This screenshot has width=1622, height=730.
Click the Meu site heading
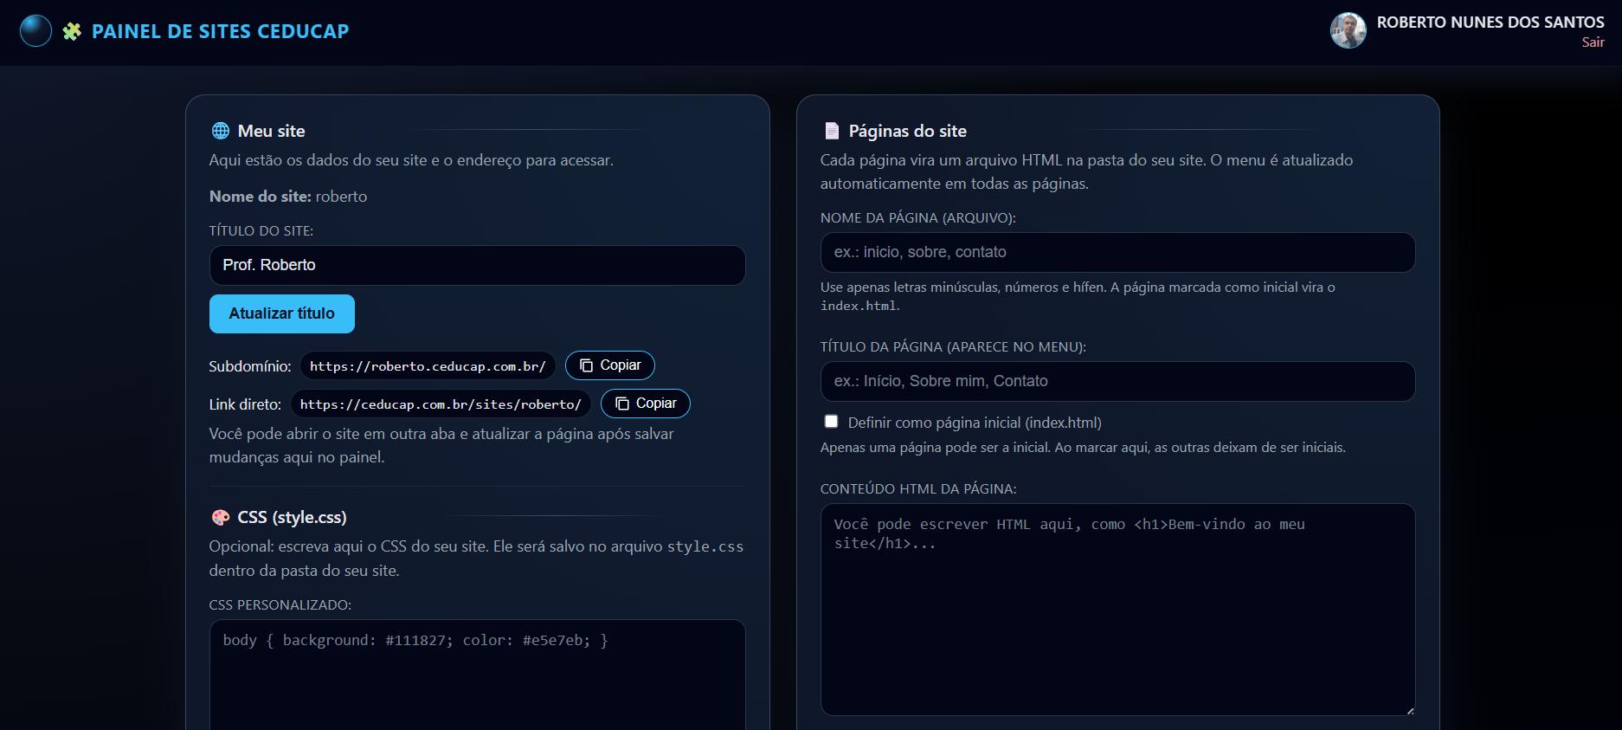(x=272, y=131)
